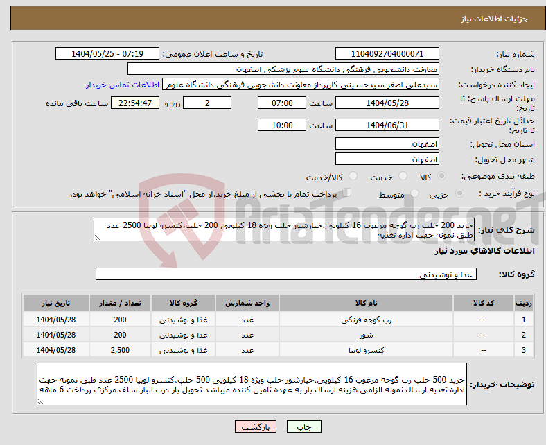
Task: Click the جزئیات اطلاعات نیاز page heading
Action: 495,19
